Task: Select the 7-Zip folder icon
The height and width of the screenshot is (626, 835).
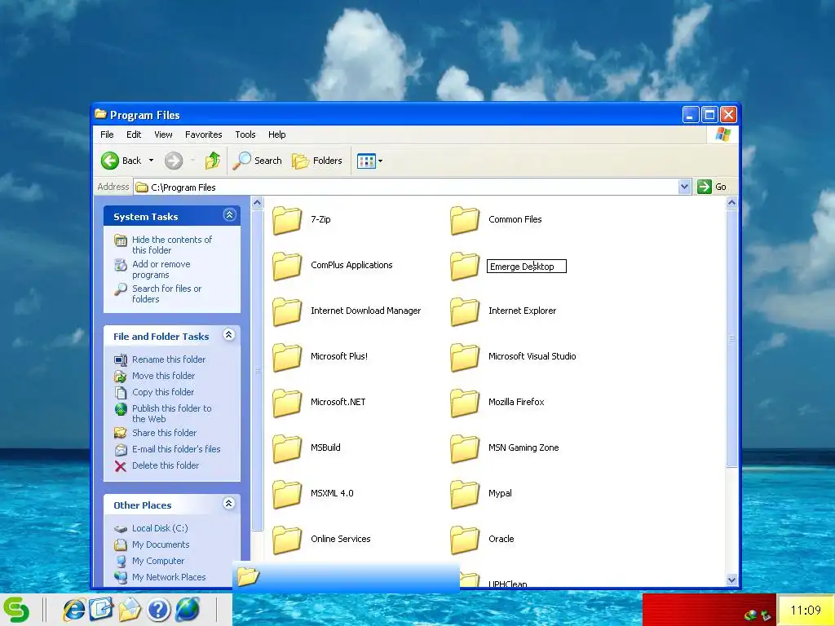Action: point(287,220)
